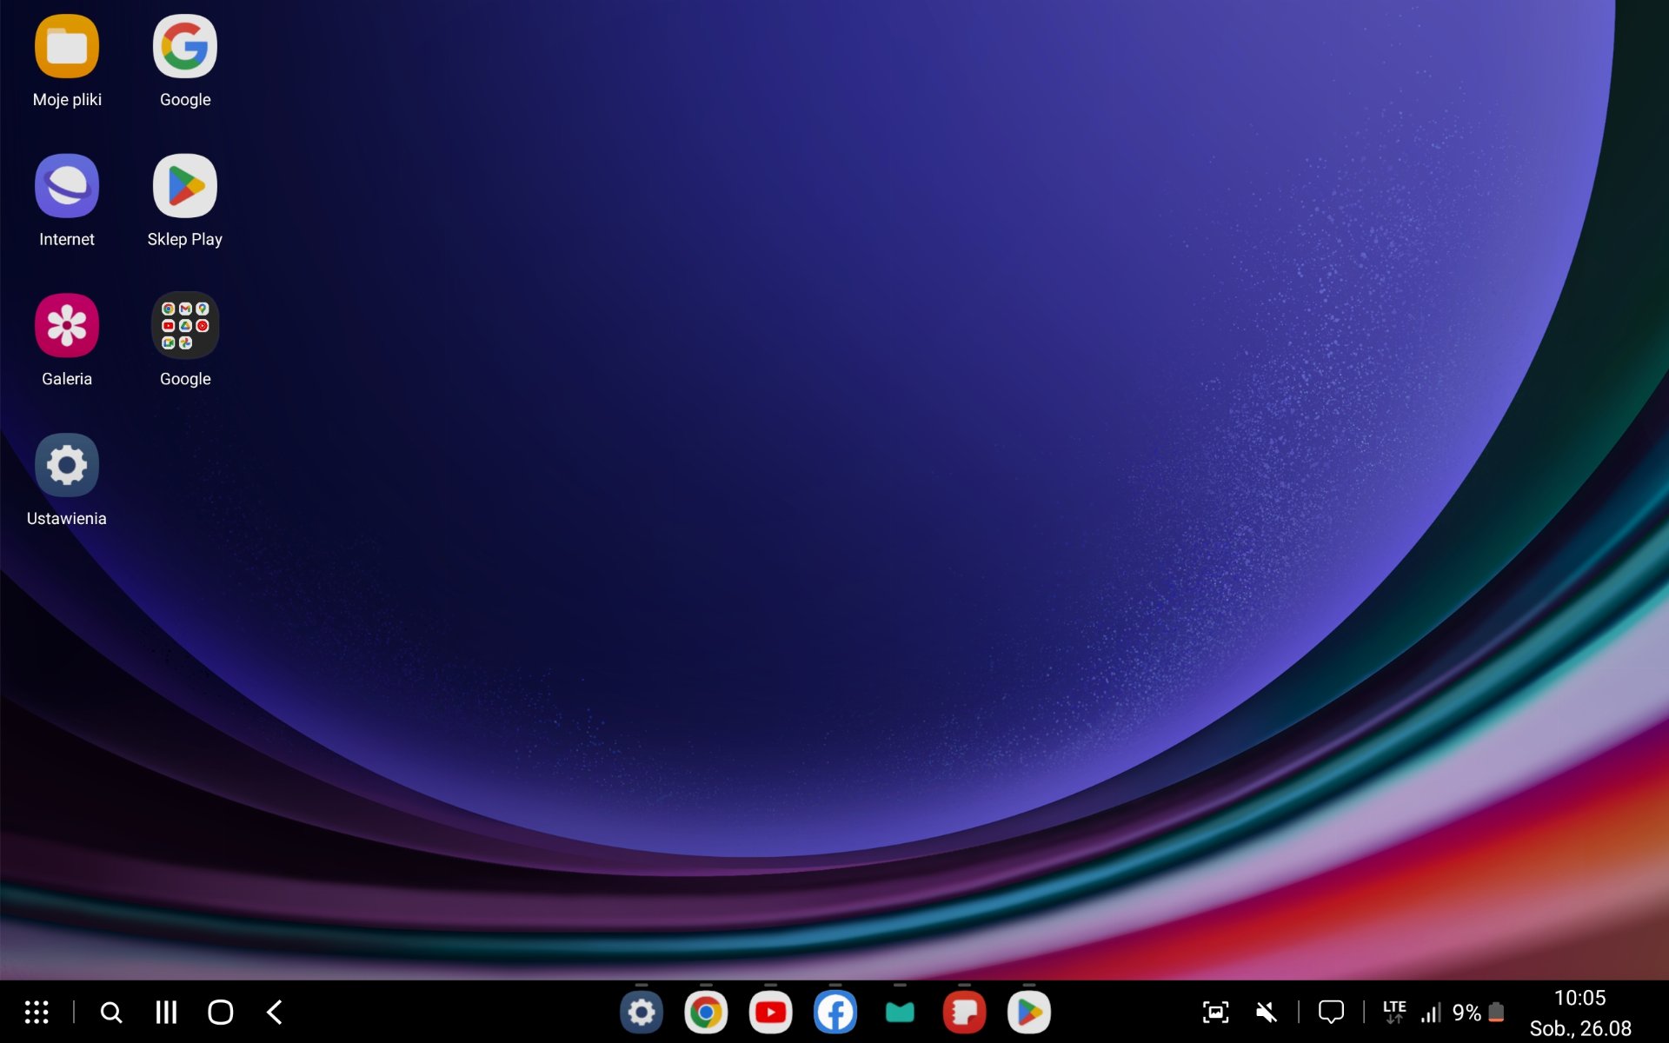Open the Ustawienia desktop icon
1669x1043 pixels.
coord(67,465)
